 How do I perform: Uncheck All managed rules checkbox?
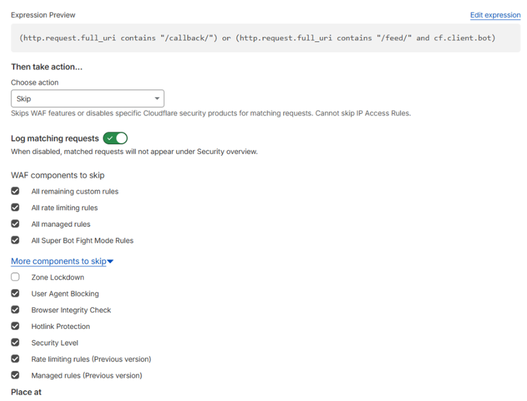[15, 224]
